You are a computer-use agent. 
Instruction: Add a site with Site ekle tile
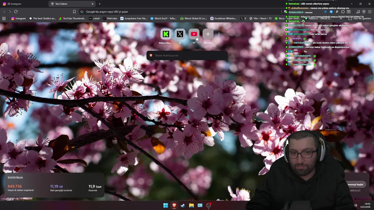coord(208,34)
